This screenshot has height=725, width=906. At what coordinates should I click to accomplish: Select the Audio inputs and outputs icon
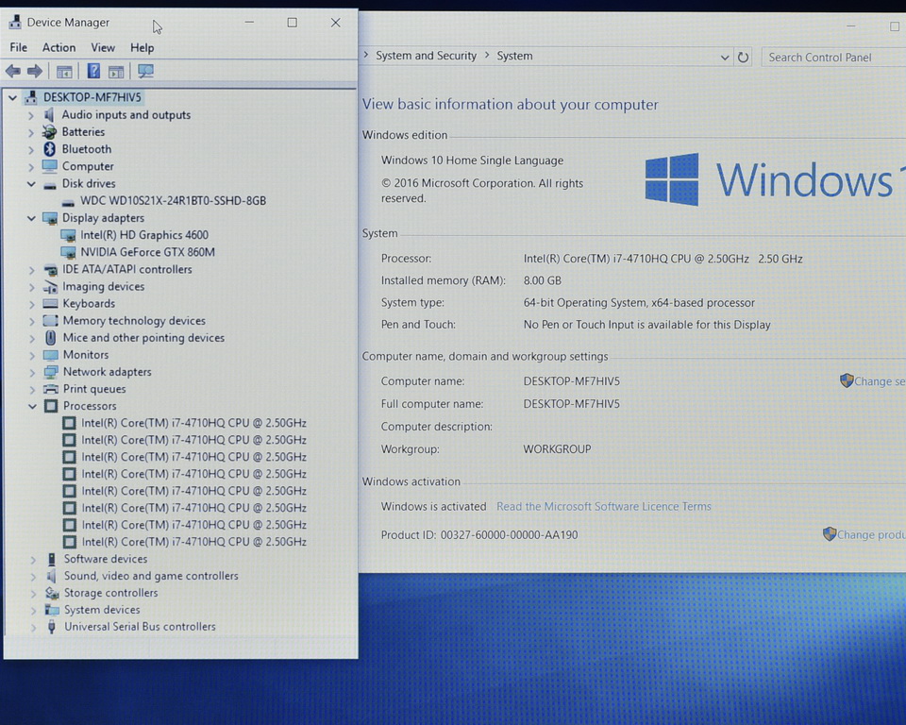50,114
